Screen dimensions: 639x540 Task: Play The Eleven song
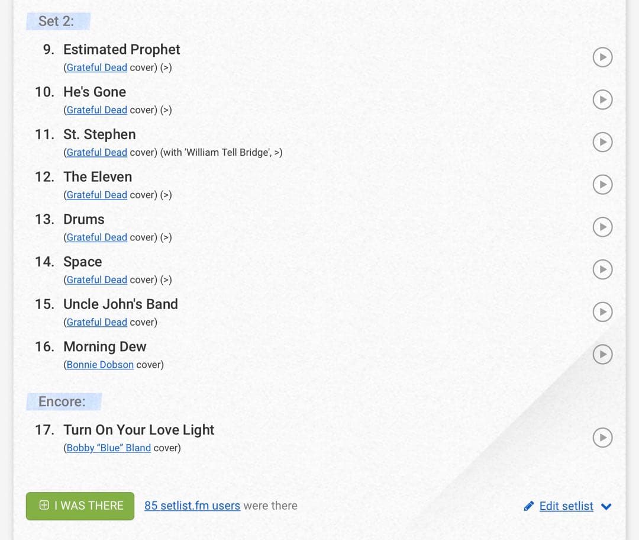click(602, 184)
